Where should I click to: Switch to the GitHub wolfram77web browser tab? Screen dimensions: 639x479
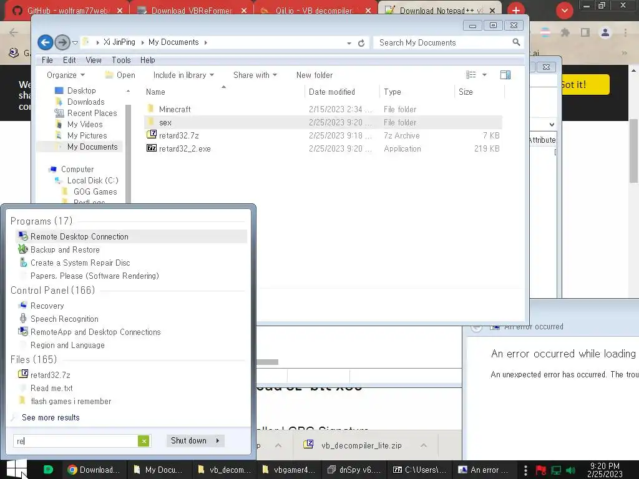67,11
